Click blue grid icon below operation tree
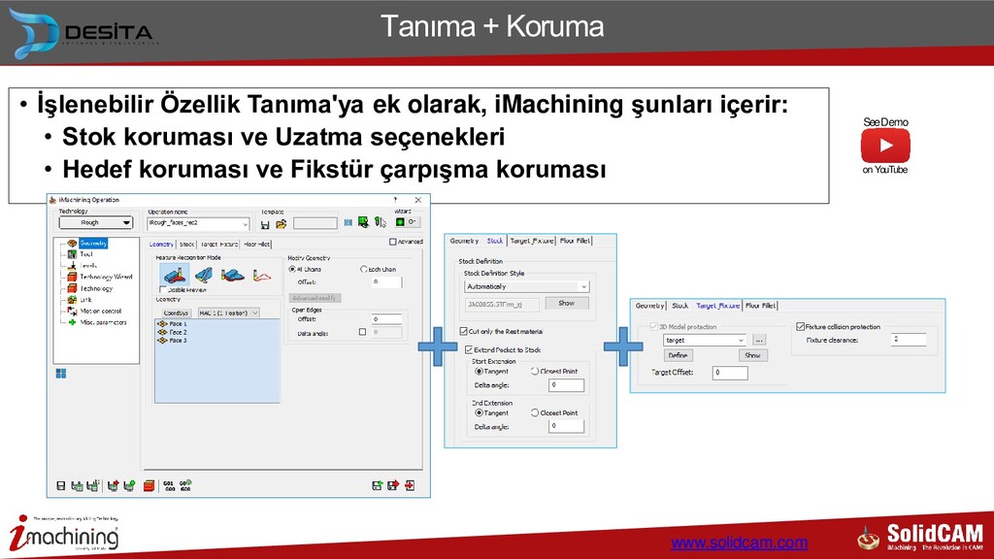994x559 pixels. (x=61, y=374)
